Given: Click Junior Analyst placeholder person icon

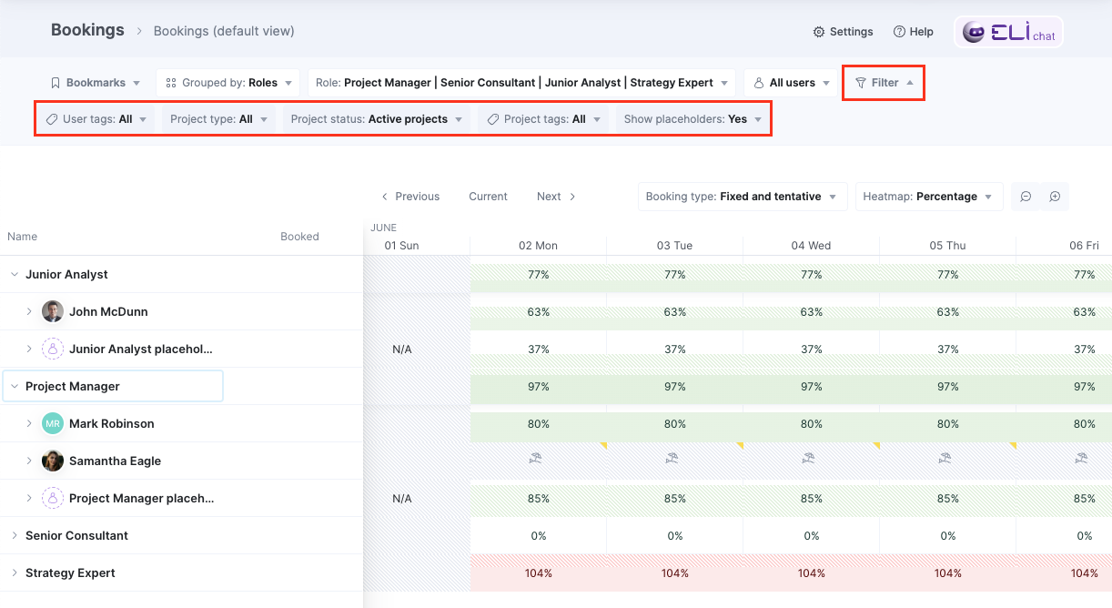Looking at the screenshot, I should [53, 349].
